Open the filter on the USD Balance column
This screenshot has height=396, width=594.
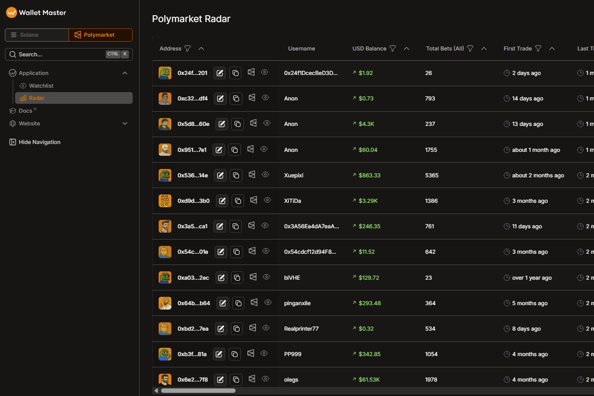coord(393,48)
